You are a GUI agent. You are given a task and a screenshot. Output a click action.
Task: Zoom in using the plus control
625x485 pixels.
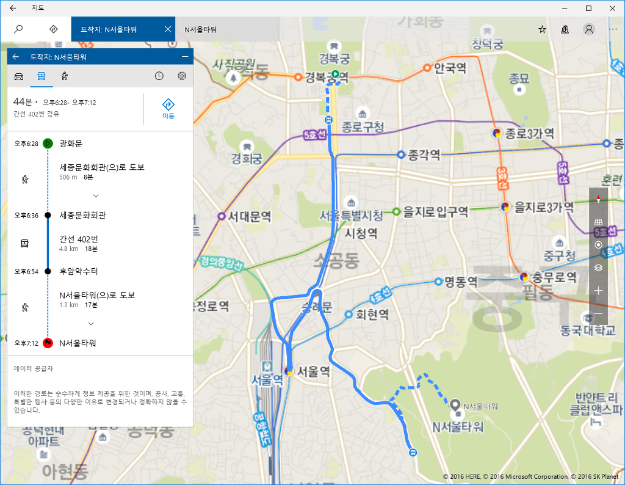[598, 291]
